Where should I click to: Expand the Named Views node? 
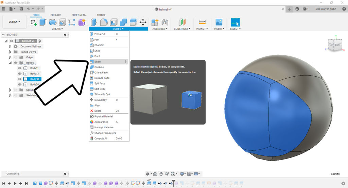click(10, 52)
